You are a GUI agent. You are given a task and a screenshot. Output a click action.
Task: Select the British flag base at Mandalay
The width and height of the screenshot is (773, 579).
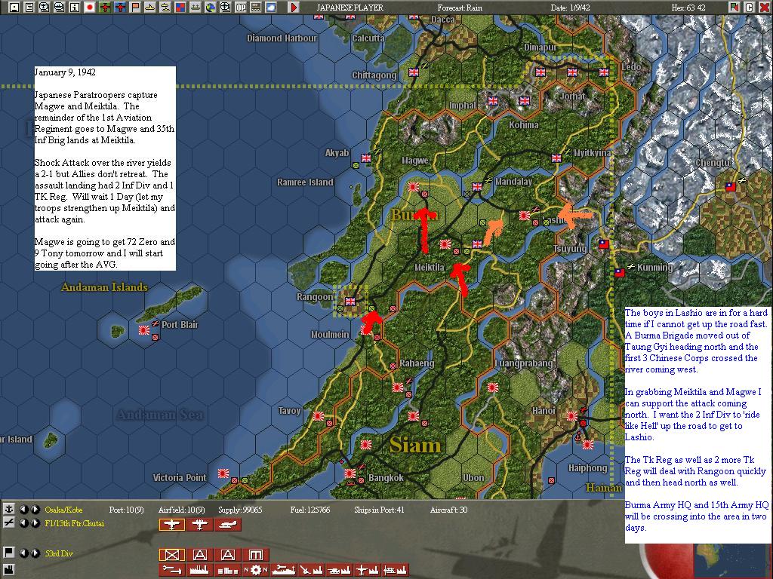477,187
